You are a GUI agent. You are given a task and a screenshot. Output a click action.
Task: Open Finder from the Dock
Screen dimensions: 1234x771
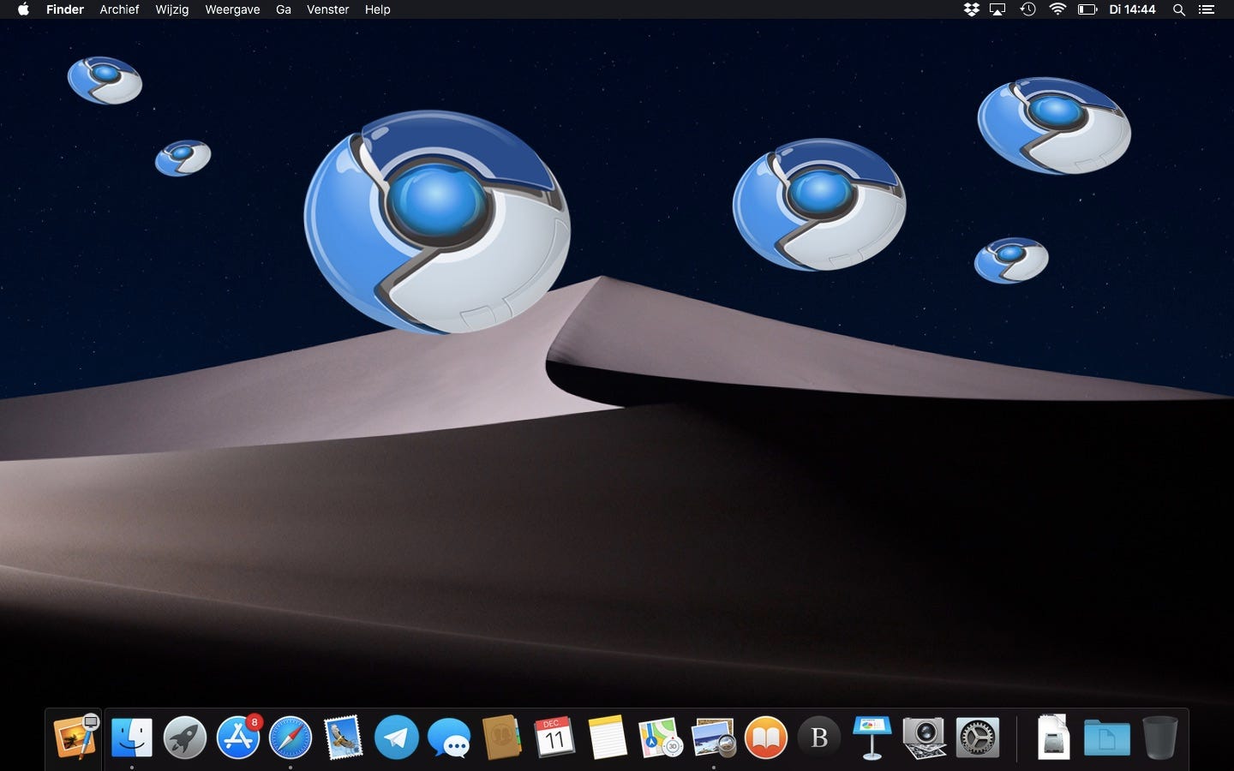[131, 738]
